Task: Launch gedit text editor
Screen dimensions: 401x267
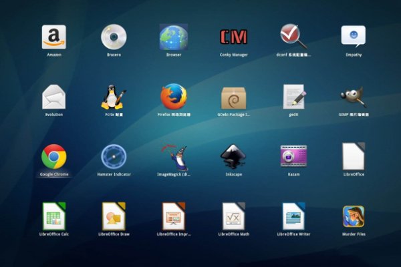Action: pyautogui.click(x=293, y=97)
